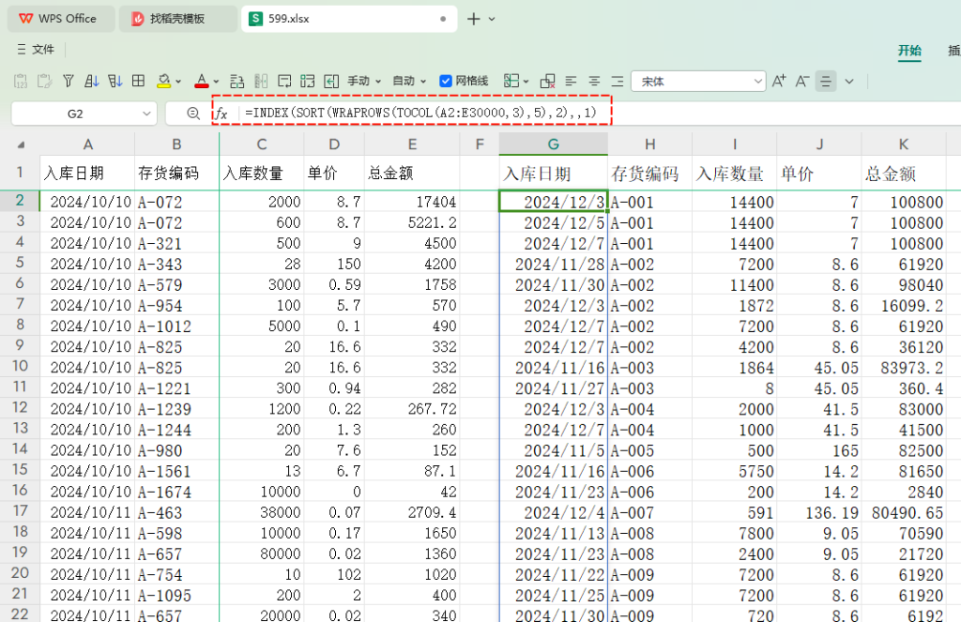Select column C header
961x622 pixels.
tap(262, 144)
